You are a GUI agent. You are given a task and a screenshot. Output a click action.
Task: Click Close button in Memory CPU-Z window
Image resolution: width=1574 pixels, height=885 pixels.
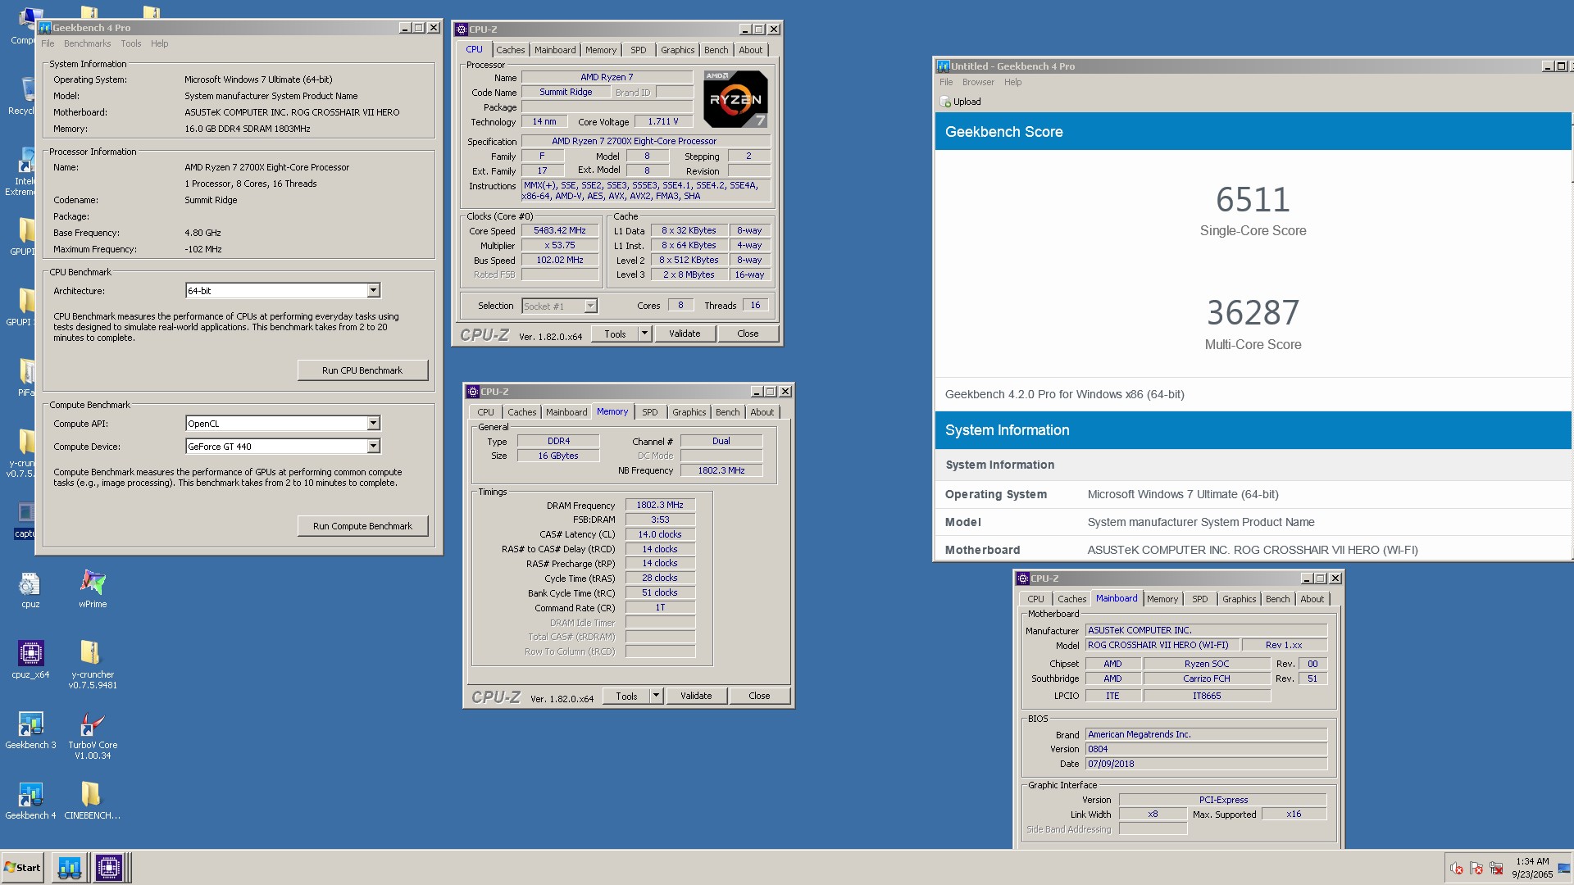[759, 696]
